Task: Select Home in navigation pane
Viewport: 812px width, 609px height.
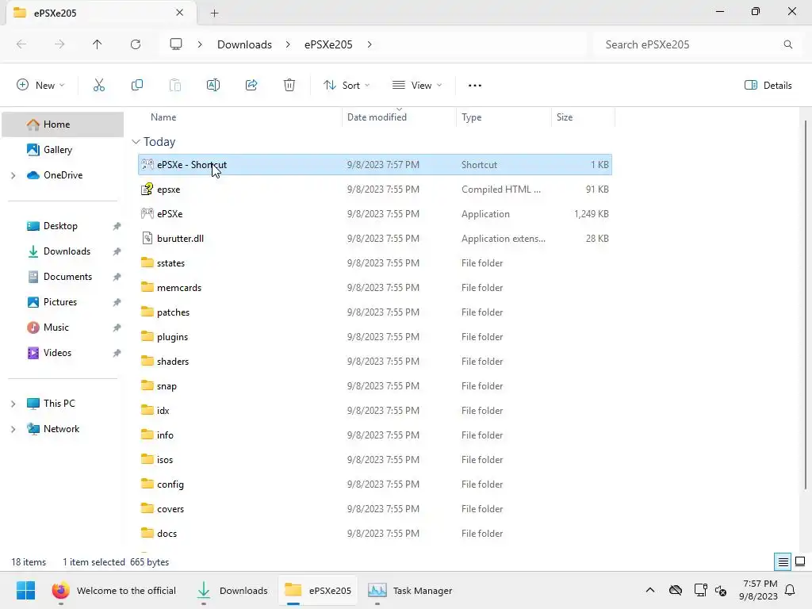Action: click(63, 124)
